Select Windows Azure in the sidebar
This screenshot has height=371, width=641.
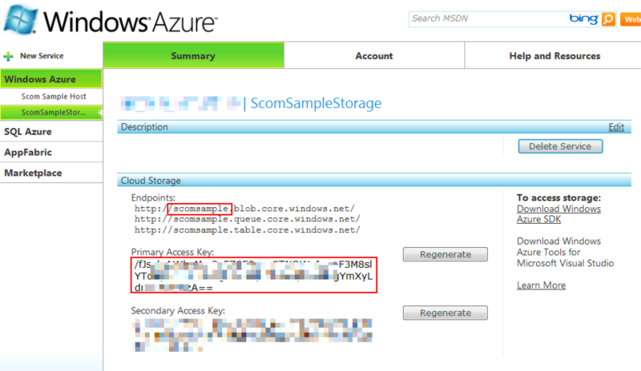[51, 79]
